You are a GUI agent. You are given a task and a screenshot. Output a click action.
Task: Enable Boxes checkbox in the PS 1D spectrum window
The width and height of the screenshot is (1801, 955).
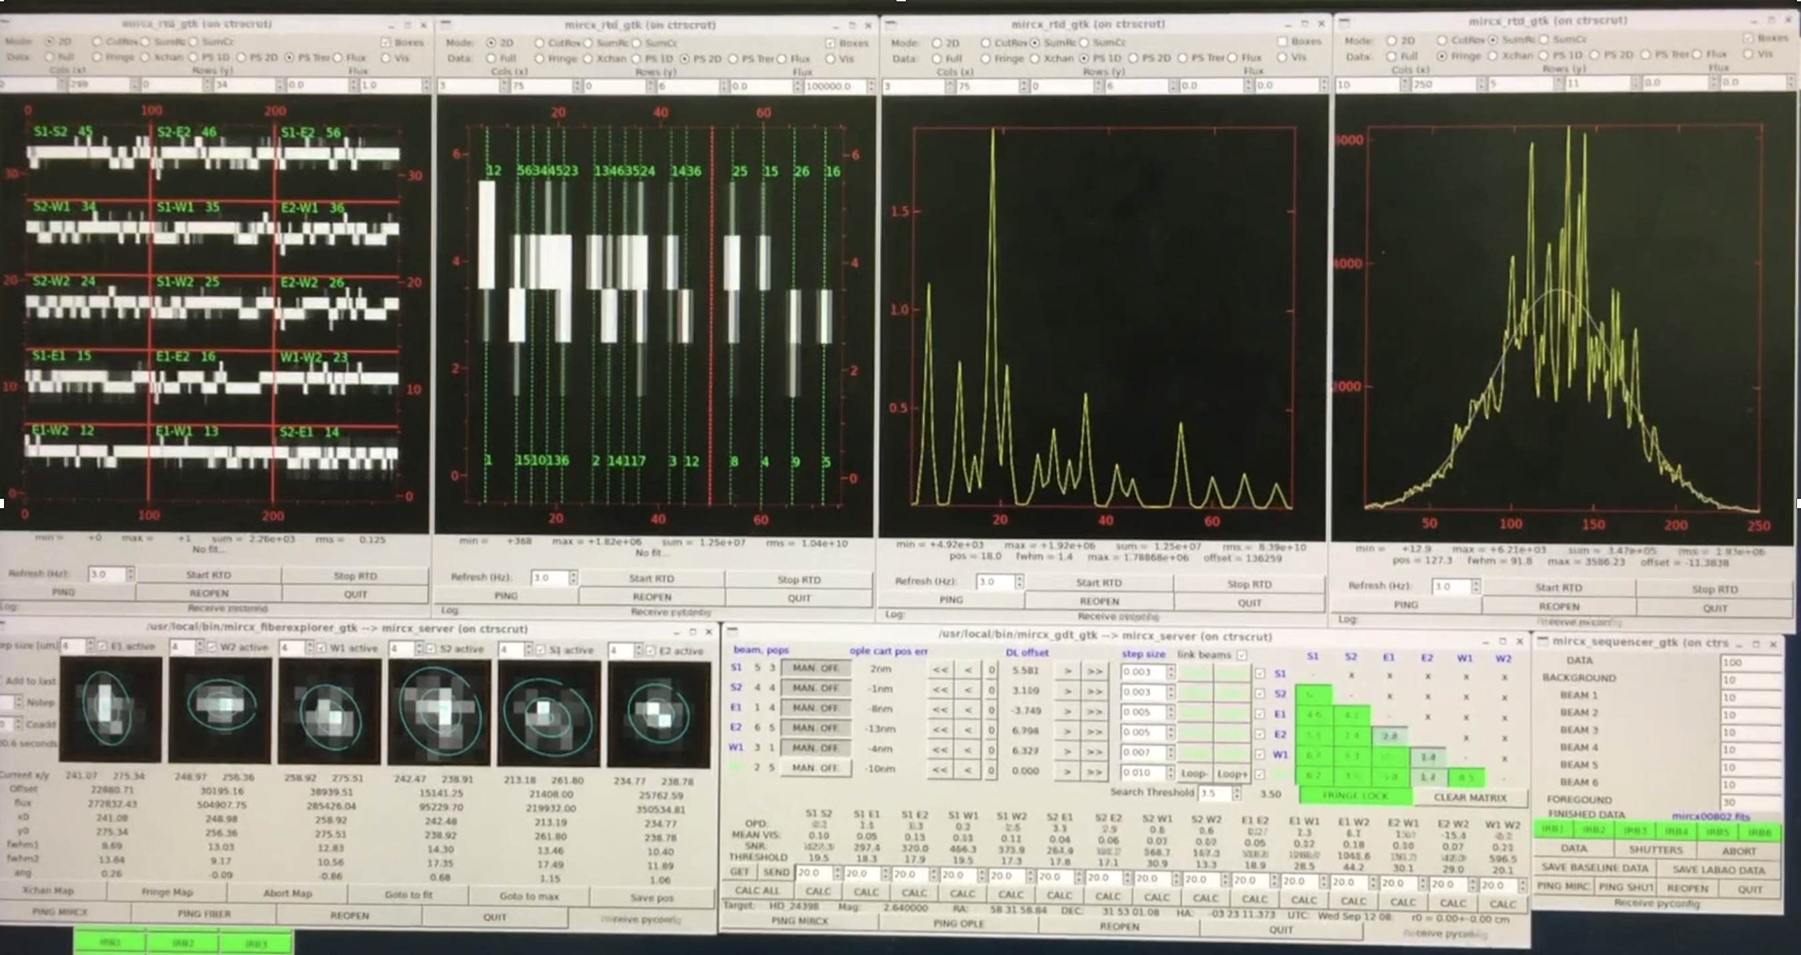pos(1281,41)
